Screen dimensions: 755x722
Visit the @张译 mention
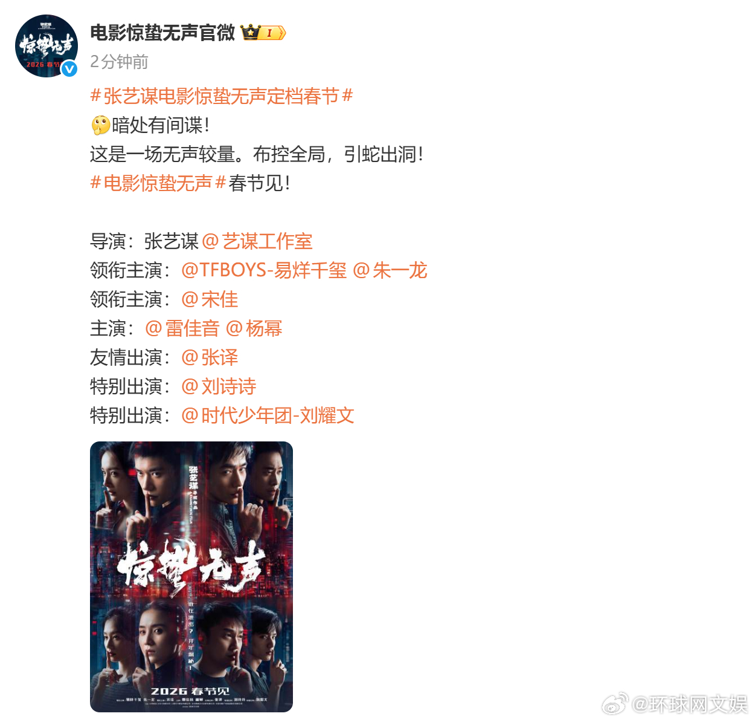click(210, 357)
